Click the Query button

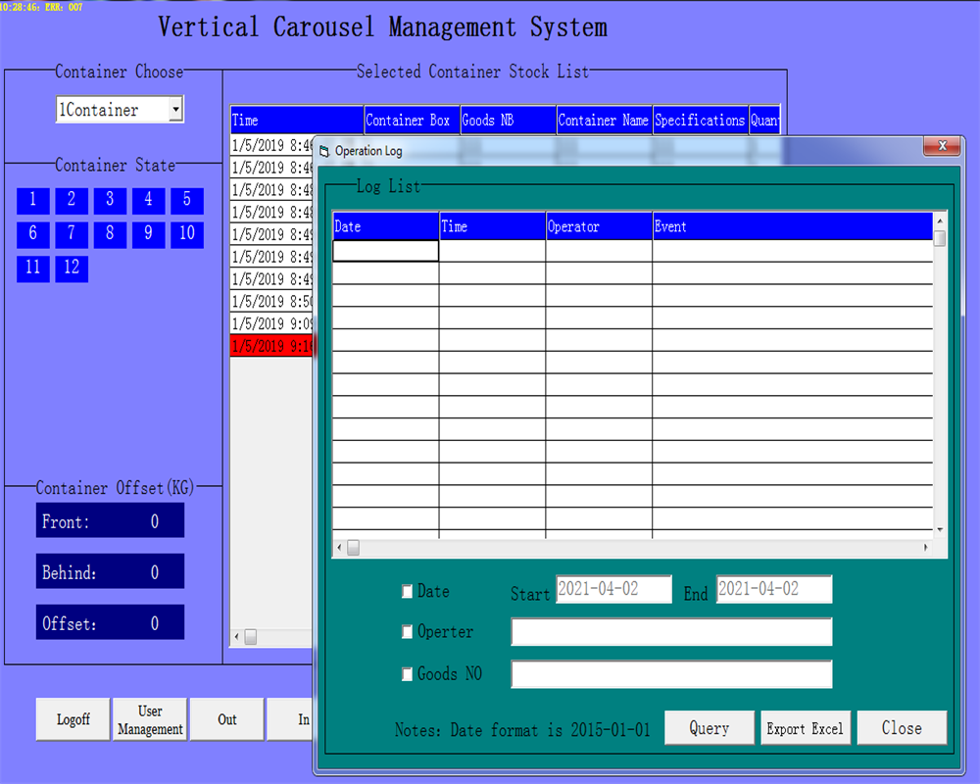[x=709, y=727]
